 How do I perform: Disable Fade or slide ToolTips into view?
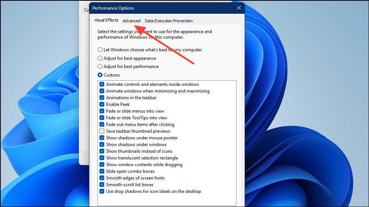[x=102, y=118]
